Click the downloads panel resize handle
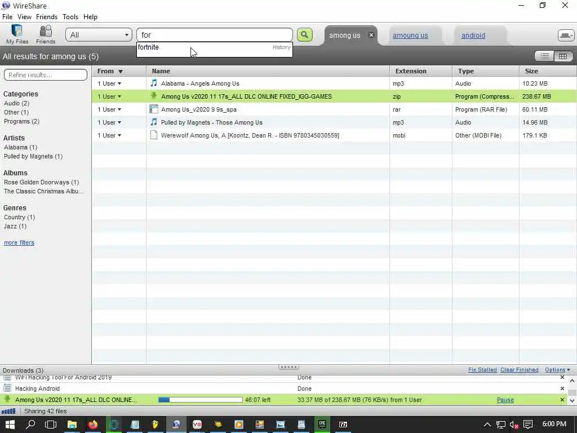 click(x=288, y=367)
